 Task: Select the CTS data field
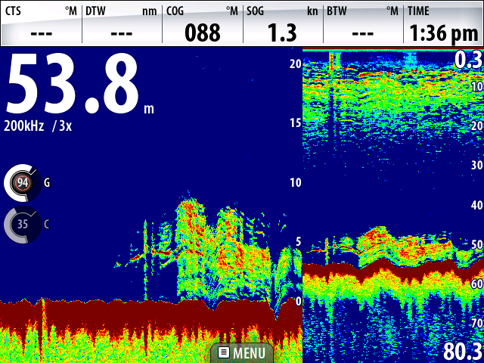click(41, 23)
